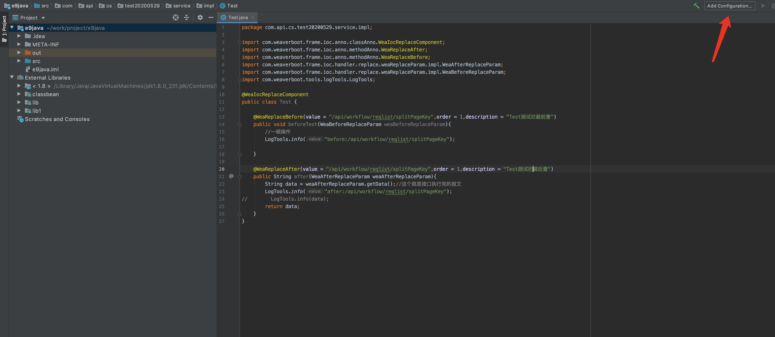Click the Collapse All icon in Project panel

click(186, 17)
